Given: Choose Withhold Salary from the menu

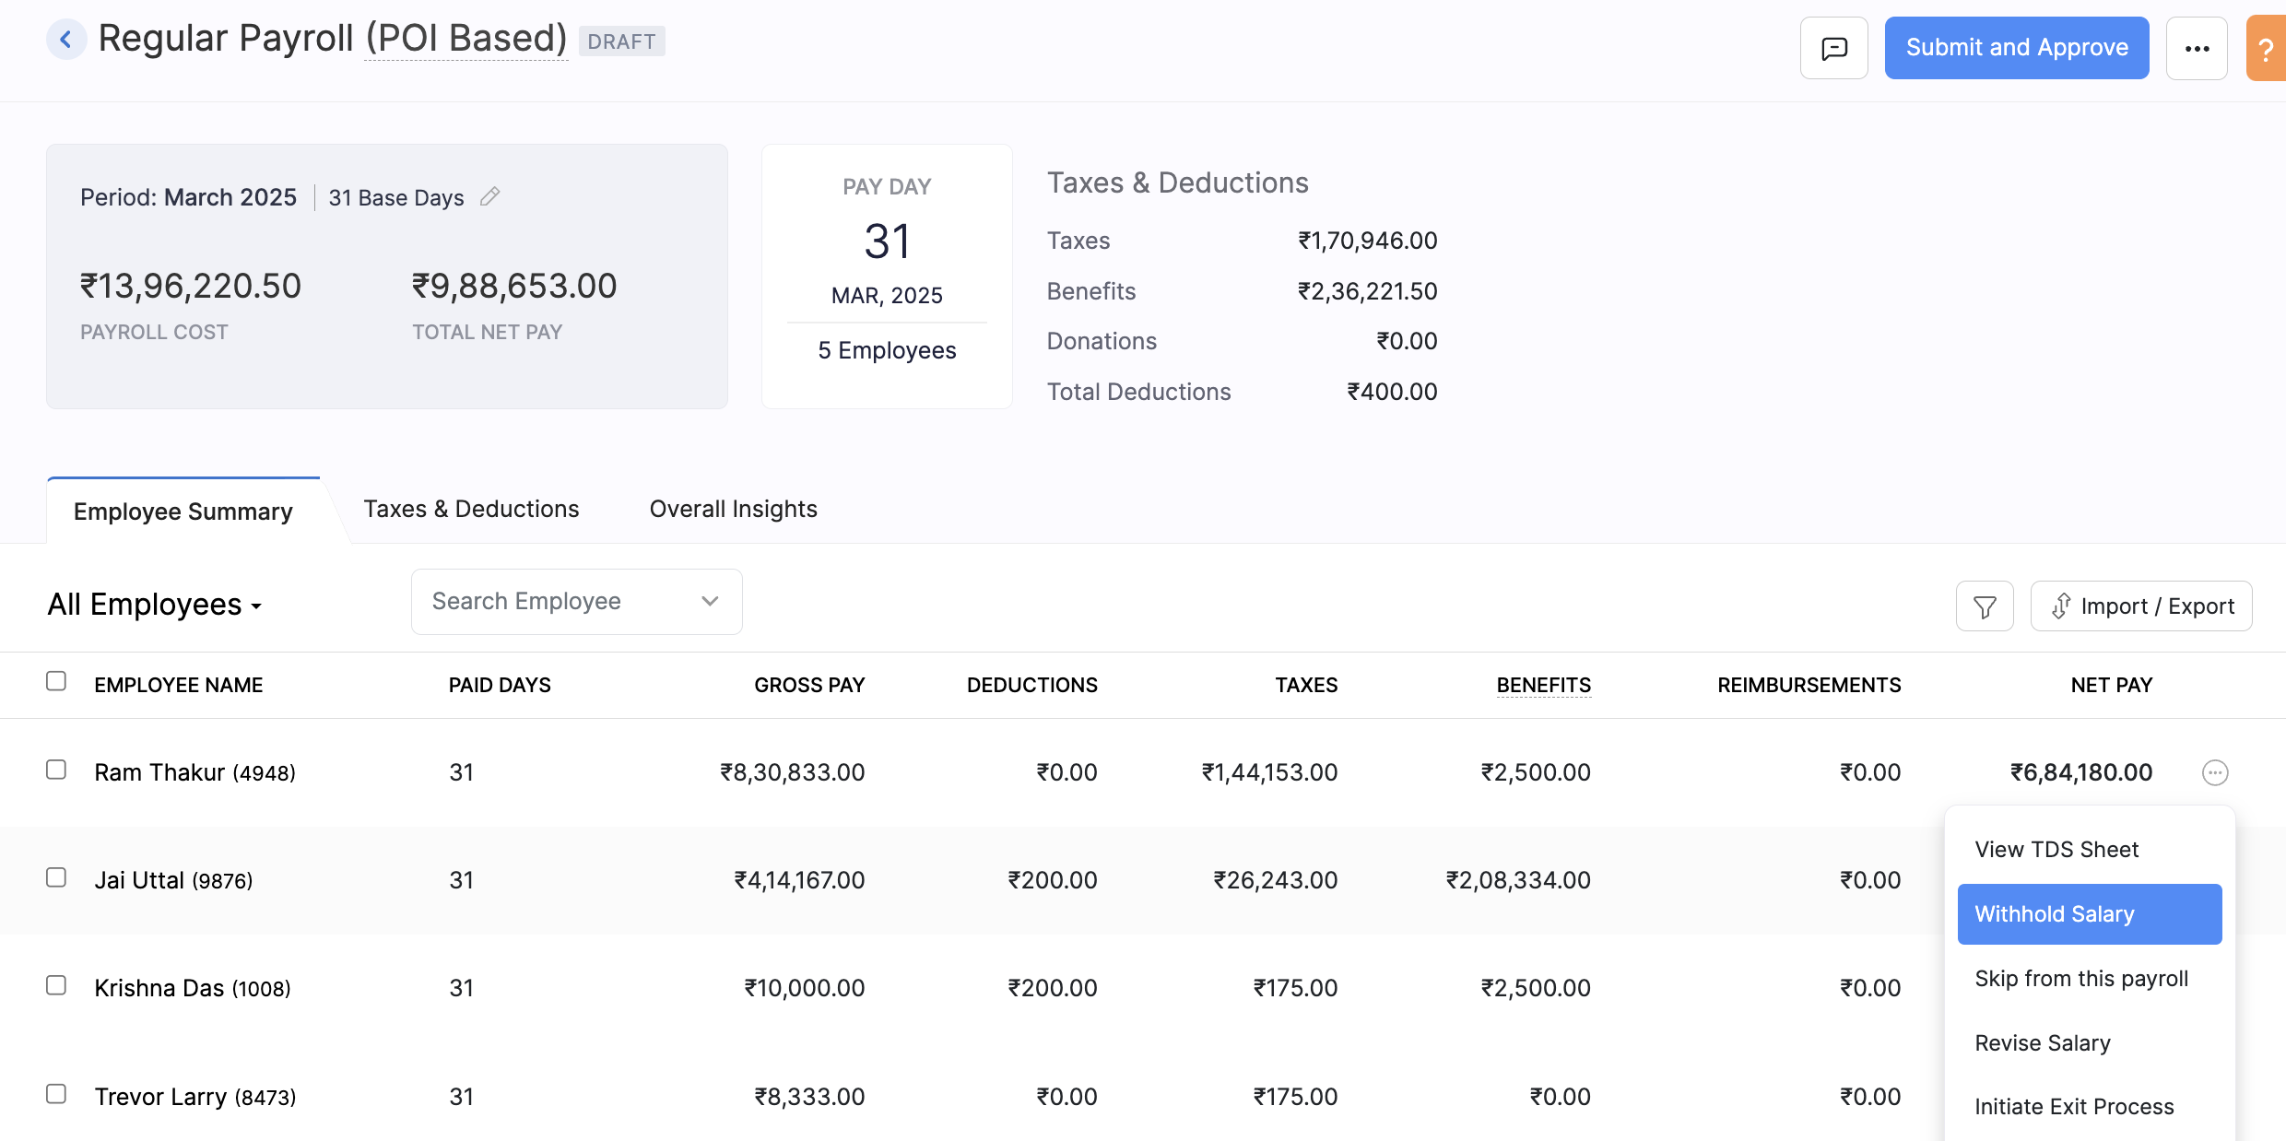Looking at the screenshot, I should (2089, 914).
